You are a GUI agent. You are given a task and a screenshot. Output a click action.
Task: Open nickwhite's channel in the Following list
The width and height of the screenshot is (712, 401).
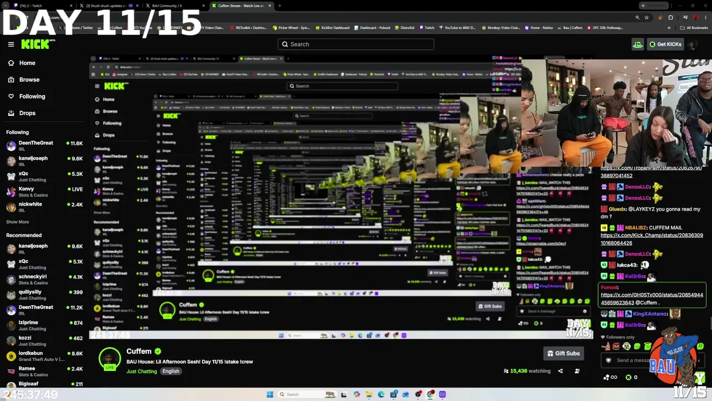point(44,207)
